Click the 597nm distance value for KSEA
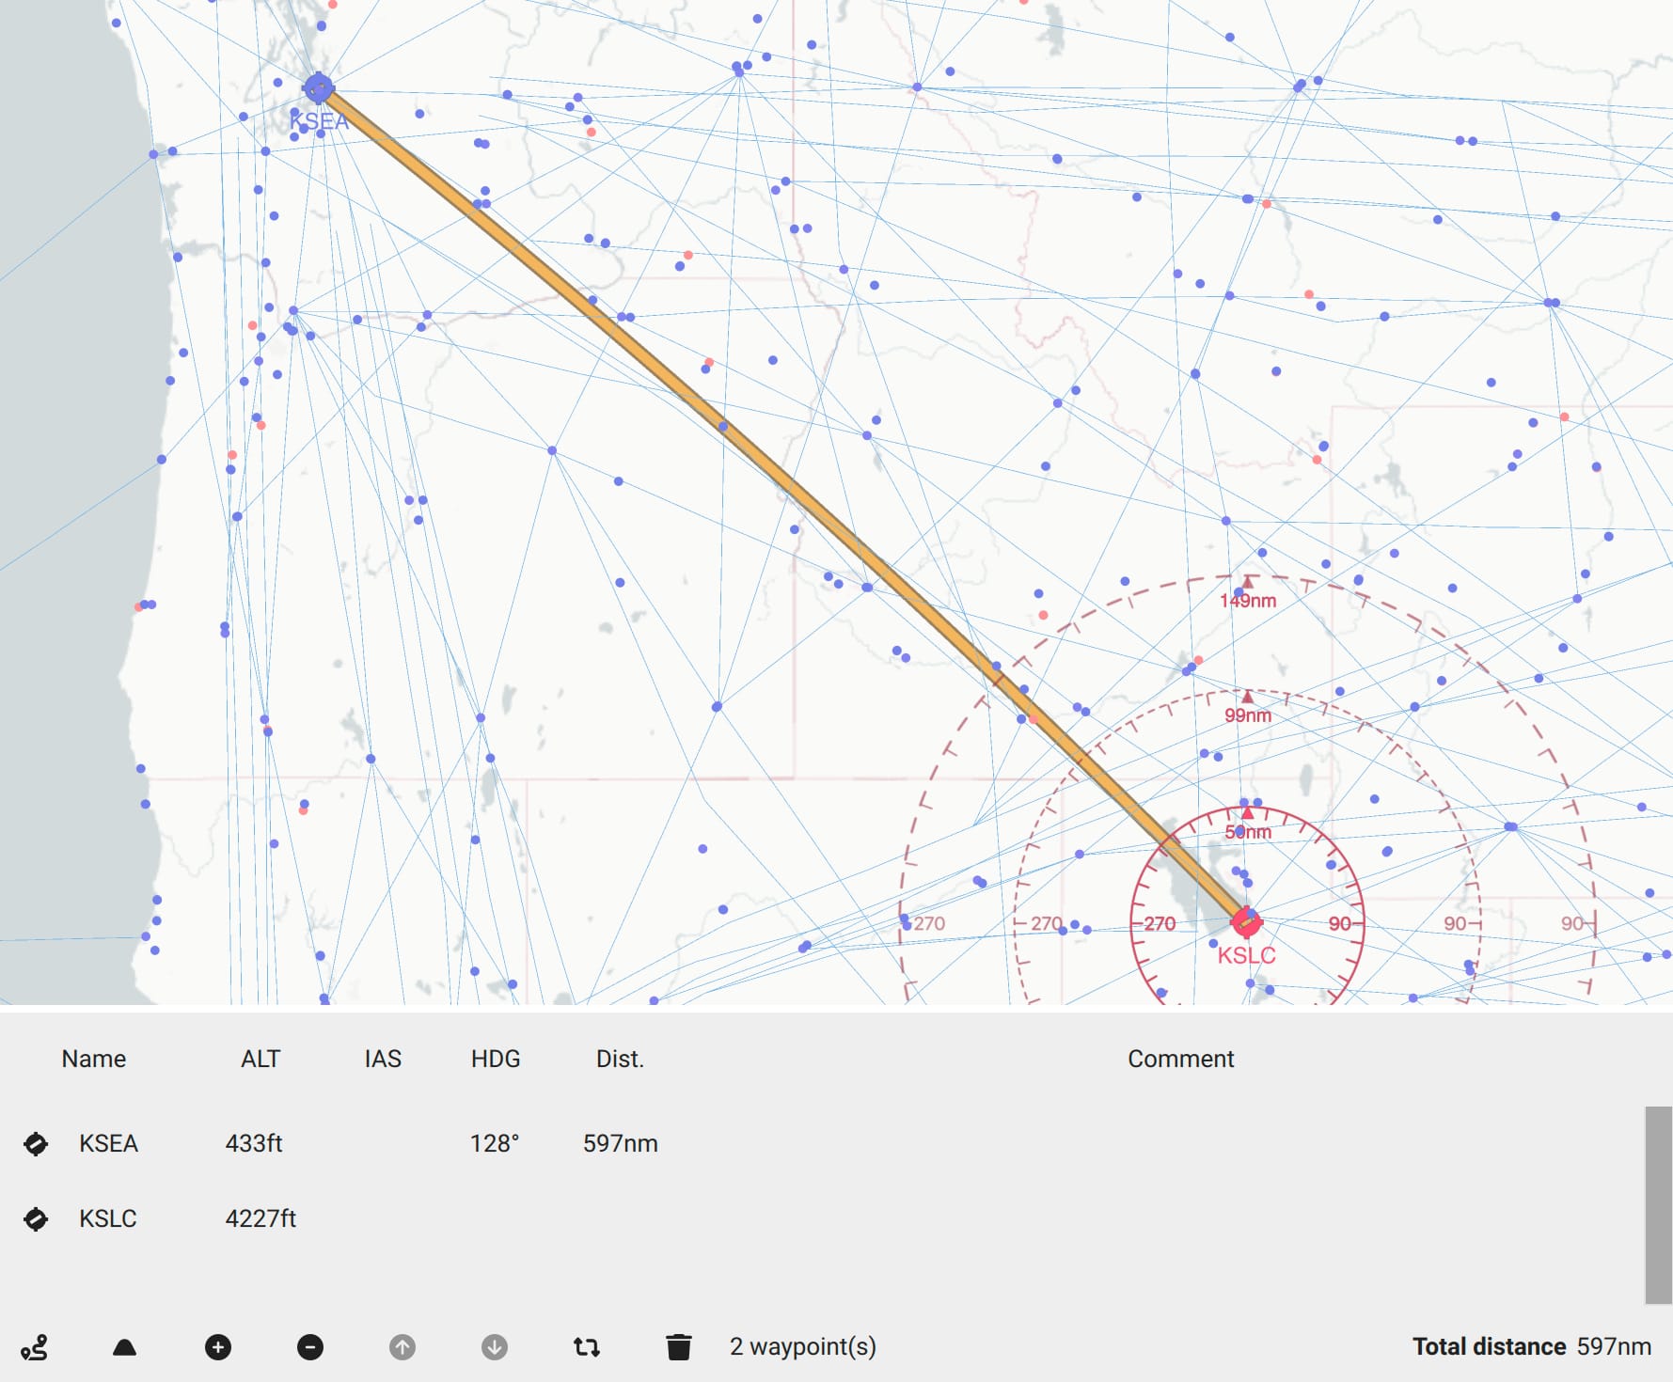Image resolution: width=1673 pixels, height=1382 pixels. click(621, 1144)
